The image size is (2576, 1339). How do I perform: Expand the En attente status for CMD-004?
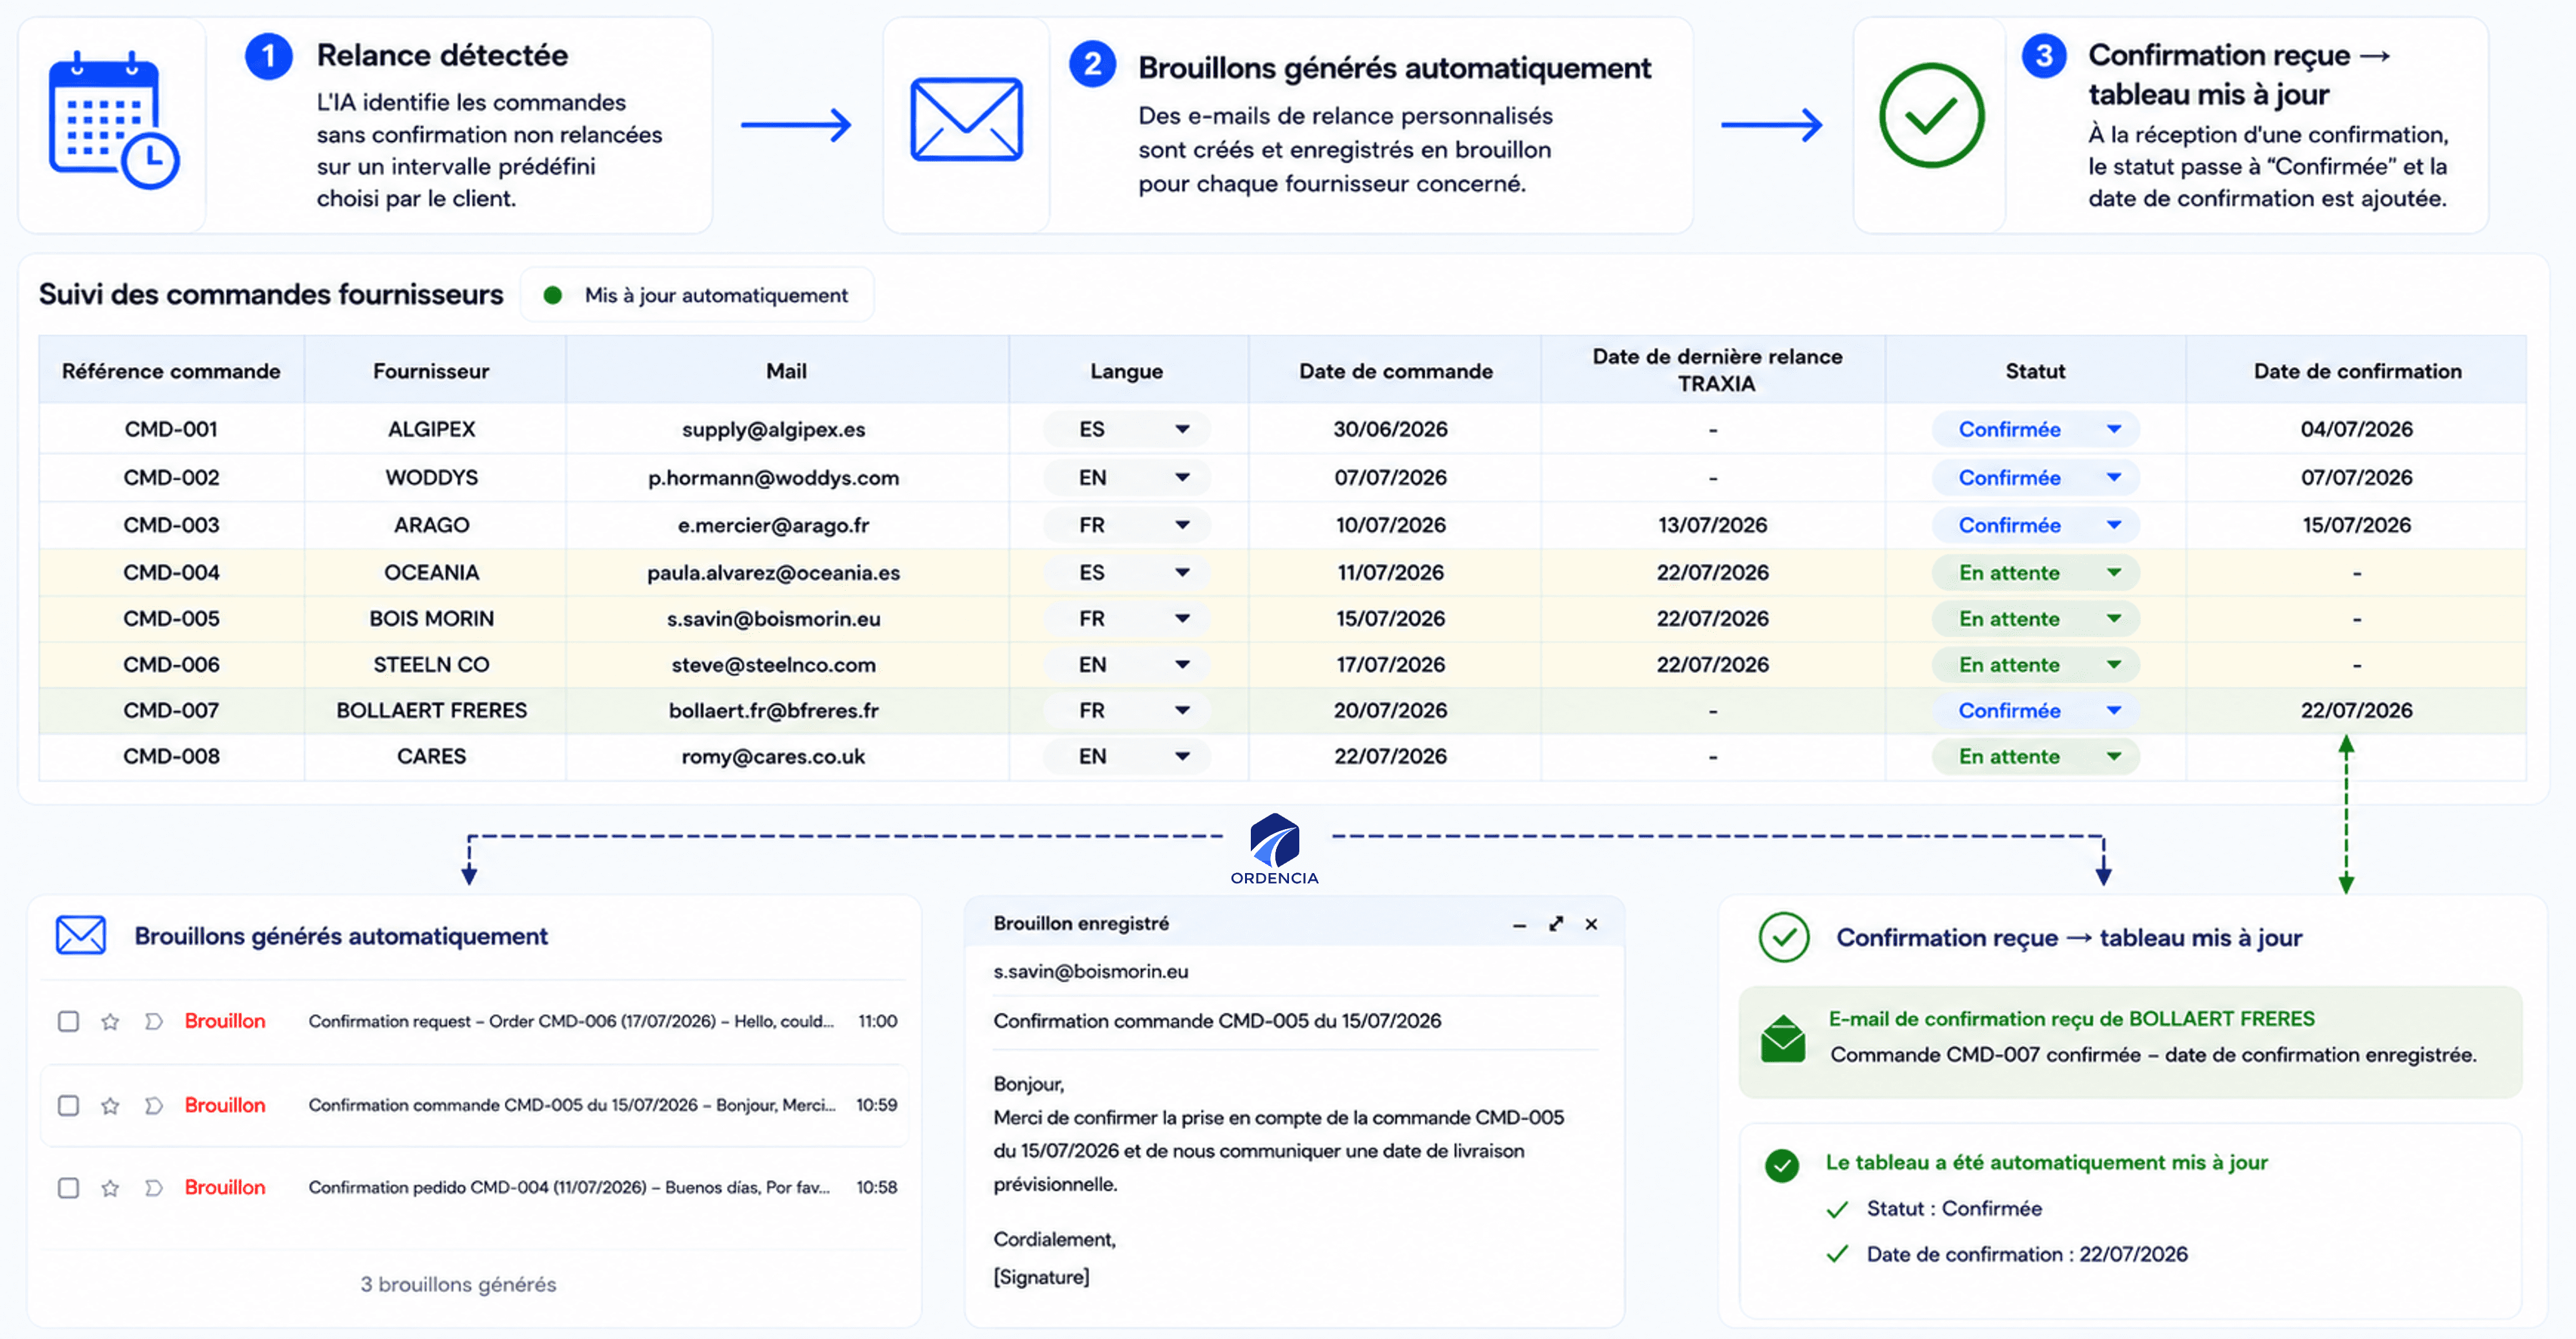[2035, 573]
